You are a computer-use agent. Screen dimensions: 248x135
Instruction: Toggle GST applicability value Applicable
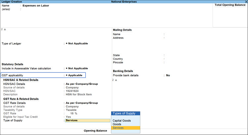[x=74, y=75]
